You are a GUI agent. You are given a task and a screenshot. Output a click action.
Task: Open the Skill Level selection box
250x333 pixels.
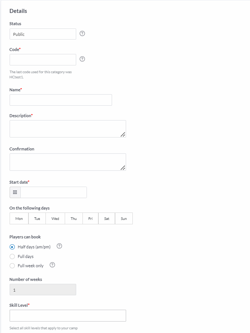[x=68, y=316]
